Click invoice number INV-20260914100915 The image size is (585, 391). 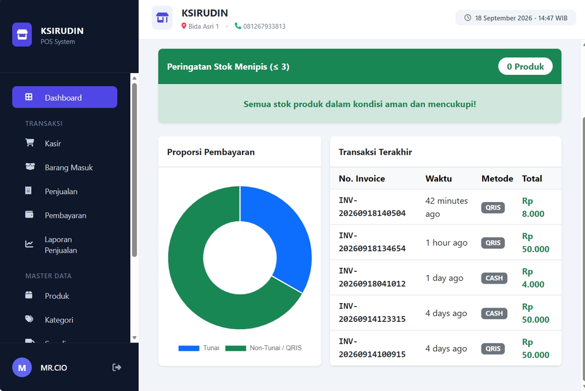(x=372, y=348)
